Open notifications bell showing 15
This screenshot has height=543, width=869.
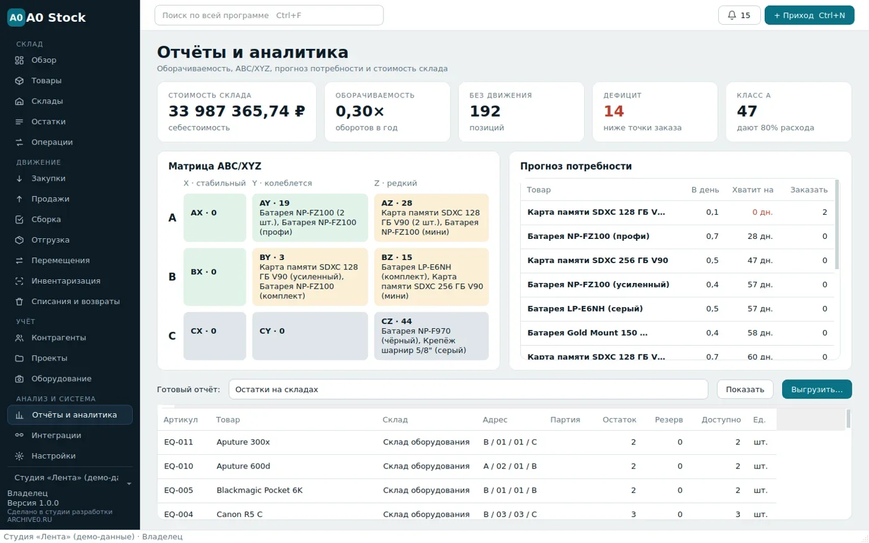(x=739, y=16)
